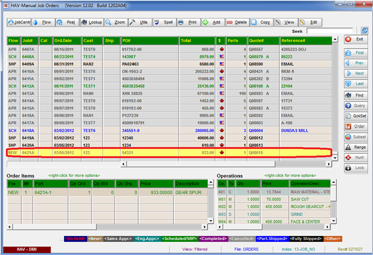Click the Ord.Date column header

point(67,40)
